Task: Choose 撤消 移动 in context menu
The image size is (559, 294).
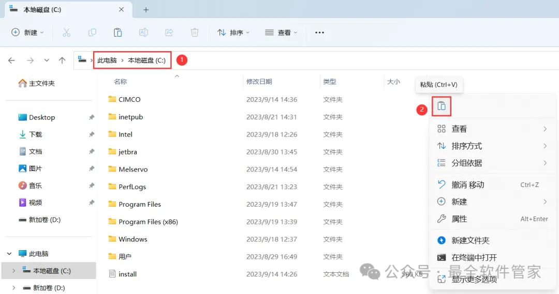Action: click(x=492, y=185)
